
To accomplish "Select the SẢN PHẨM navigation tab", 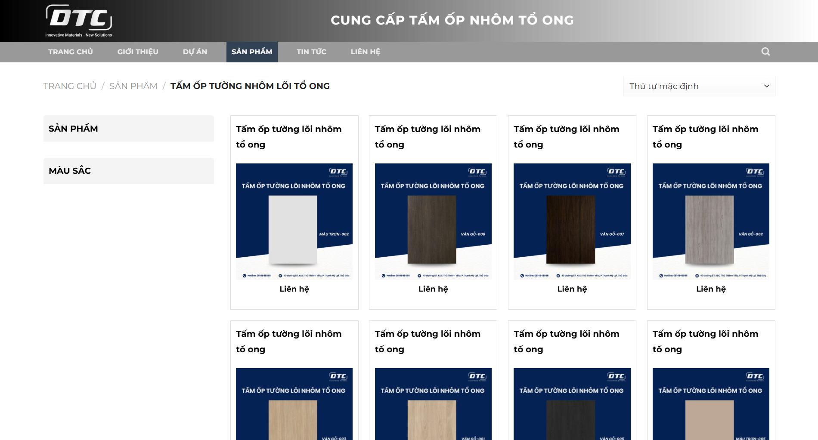I will point(252,52).
